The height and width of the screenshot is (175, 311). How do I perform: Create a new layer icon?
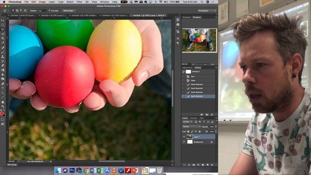(x=207, y=165)
